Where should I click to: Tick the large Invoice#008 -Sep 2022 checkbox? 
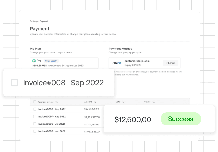(x=15, y=83)
